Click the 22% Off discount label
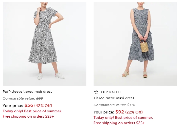Image resolution: width=177 pixels, height=128 pixels. [134, 112]
